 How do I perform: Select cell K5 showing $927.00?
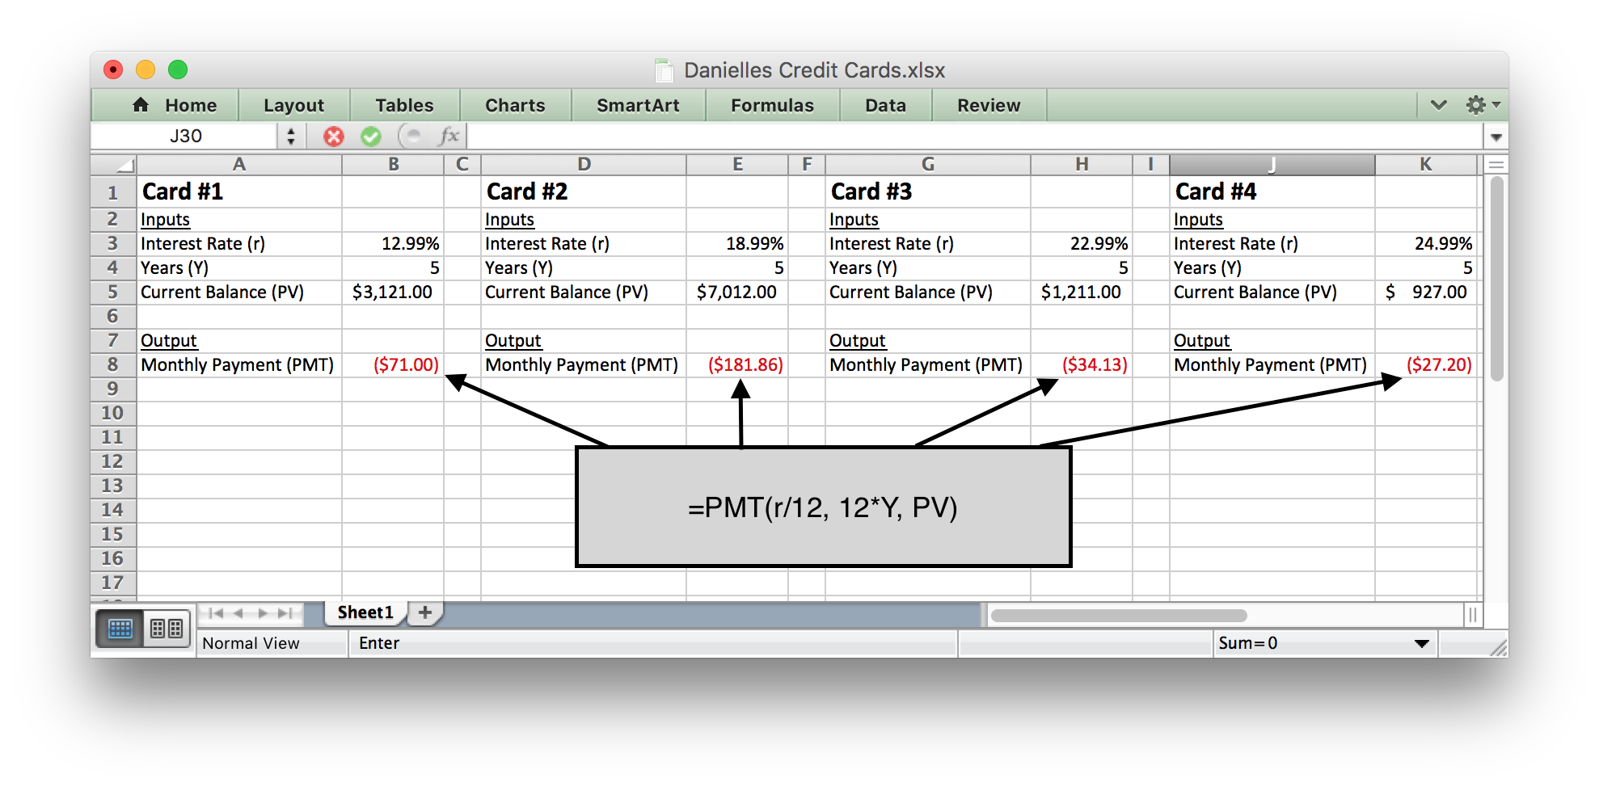point(1427,292)
